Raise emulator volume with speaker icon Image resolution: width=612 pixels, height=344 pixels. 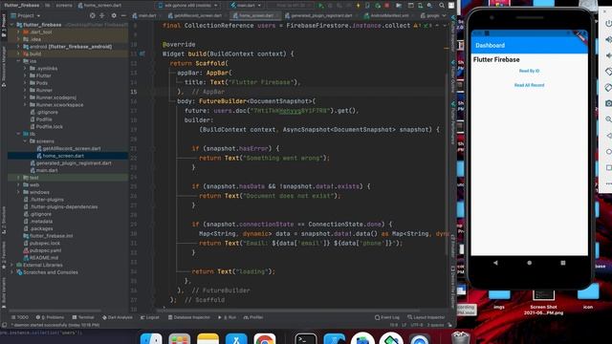(x=608, y=39)
